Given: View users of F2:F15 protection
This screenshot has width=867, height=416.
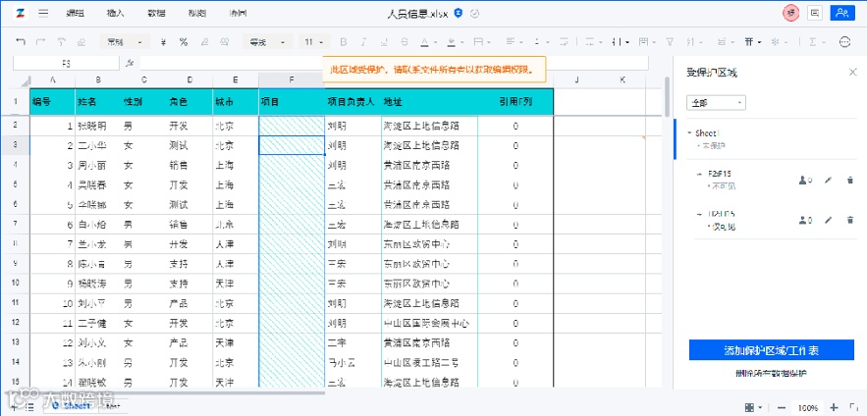Looking at the screenshot, I should pos(805,180).
